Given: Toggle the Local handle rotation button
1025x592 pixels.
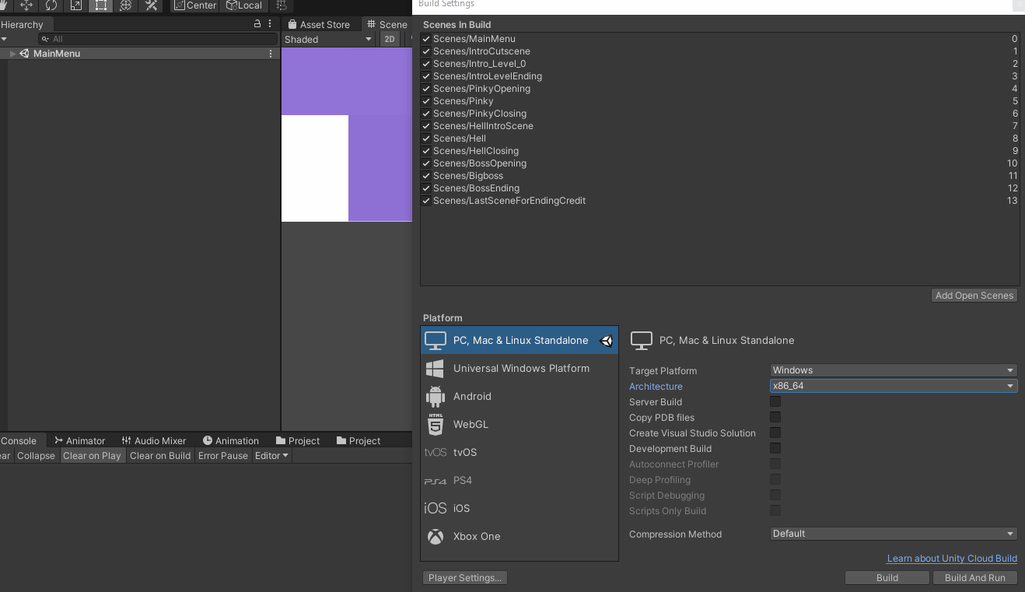Looking at the screenshot, I should click(x=244, y=5).
